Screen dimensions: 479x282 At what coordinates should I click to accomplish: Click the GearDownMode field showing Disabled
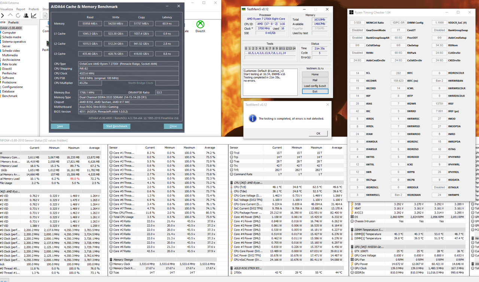pos(357,30)
